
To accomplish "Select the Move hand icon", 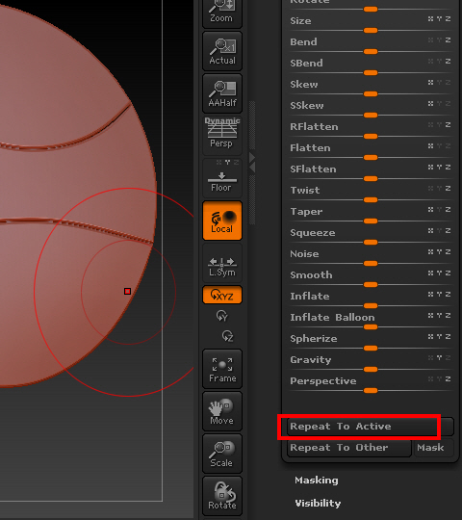I will click(x=222, y=411).
